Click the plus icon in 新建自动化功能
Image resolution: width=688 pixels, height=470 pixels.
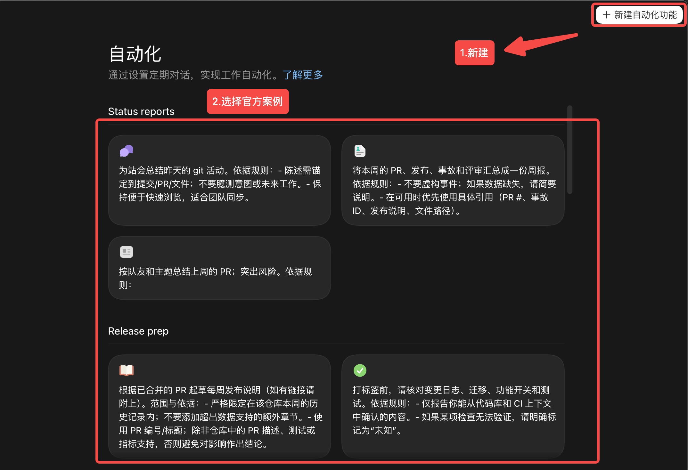click(x=606, y=15)
